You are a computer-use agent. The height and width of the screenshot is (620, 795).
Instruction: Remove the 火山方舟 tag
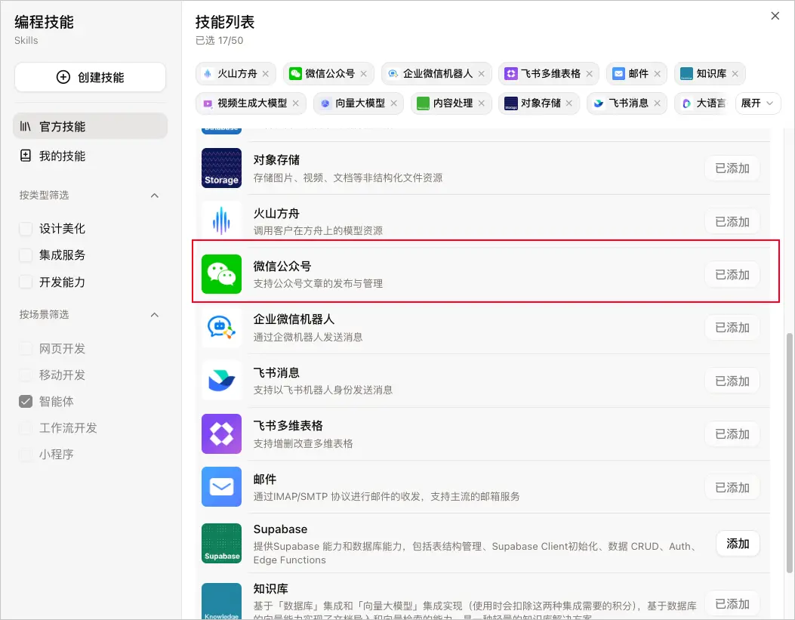pos(266,74)
